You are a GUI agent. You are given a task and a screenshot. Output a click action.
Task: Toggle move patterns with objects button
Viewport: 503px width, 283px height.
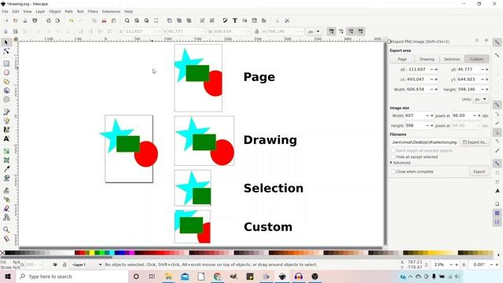click(x=361, y=31)
